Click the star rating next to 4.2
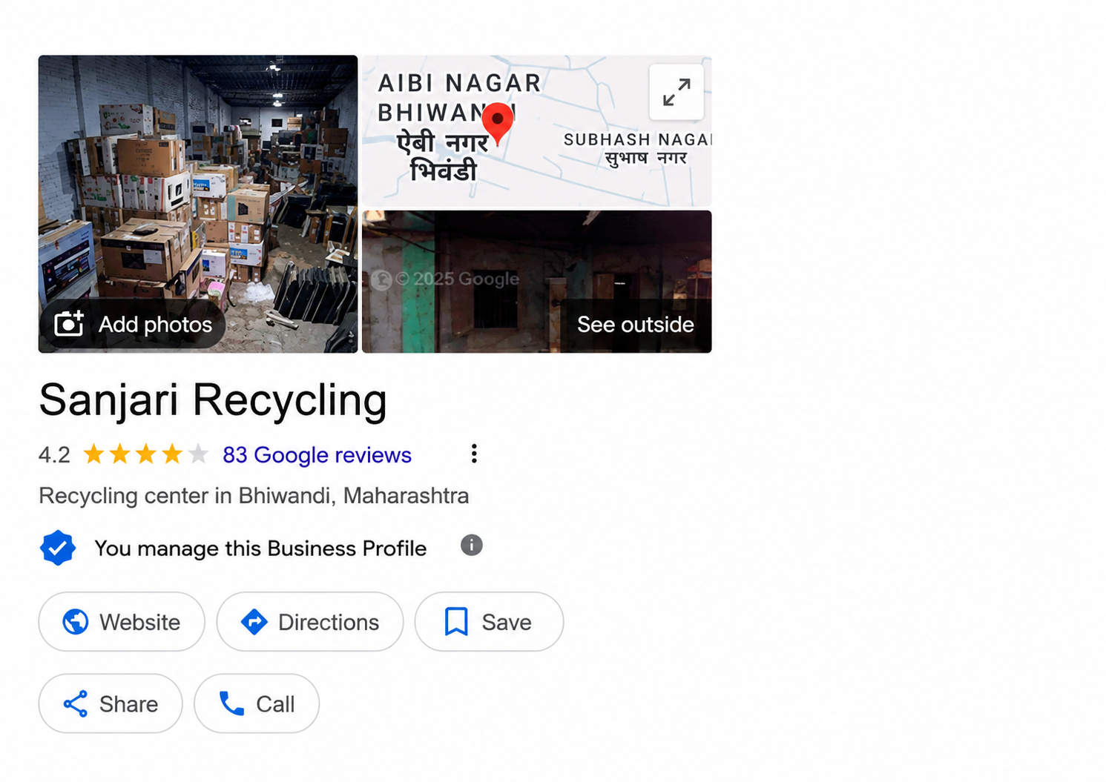 click(x=145, y=454)
